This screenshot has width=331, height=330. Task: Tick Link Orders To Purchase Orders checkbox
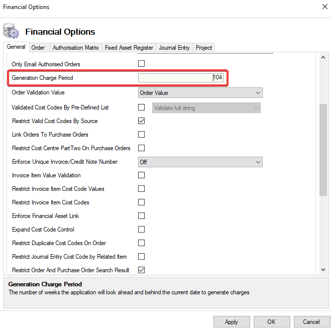pyautogui.click(x=141, y=135)
